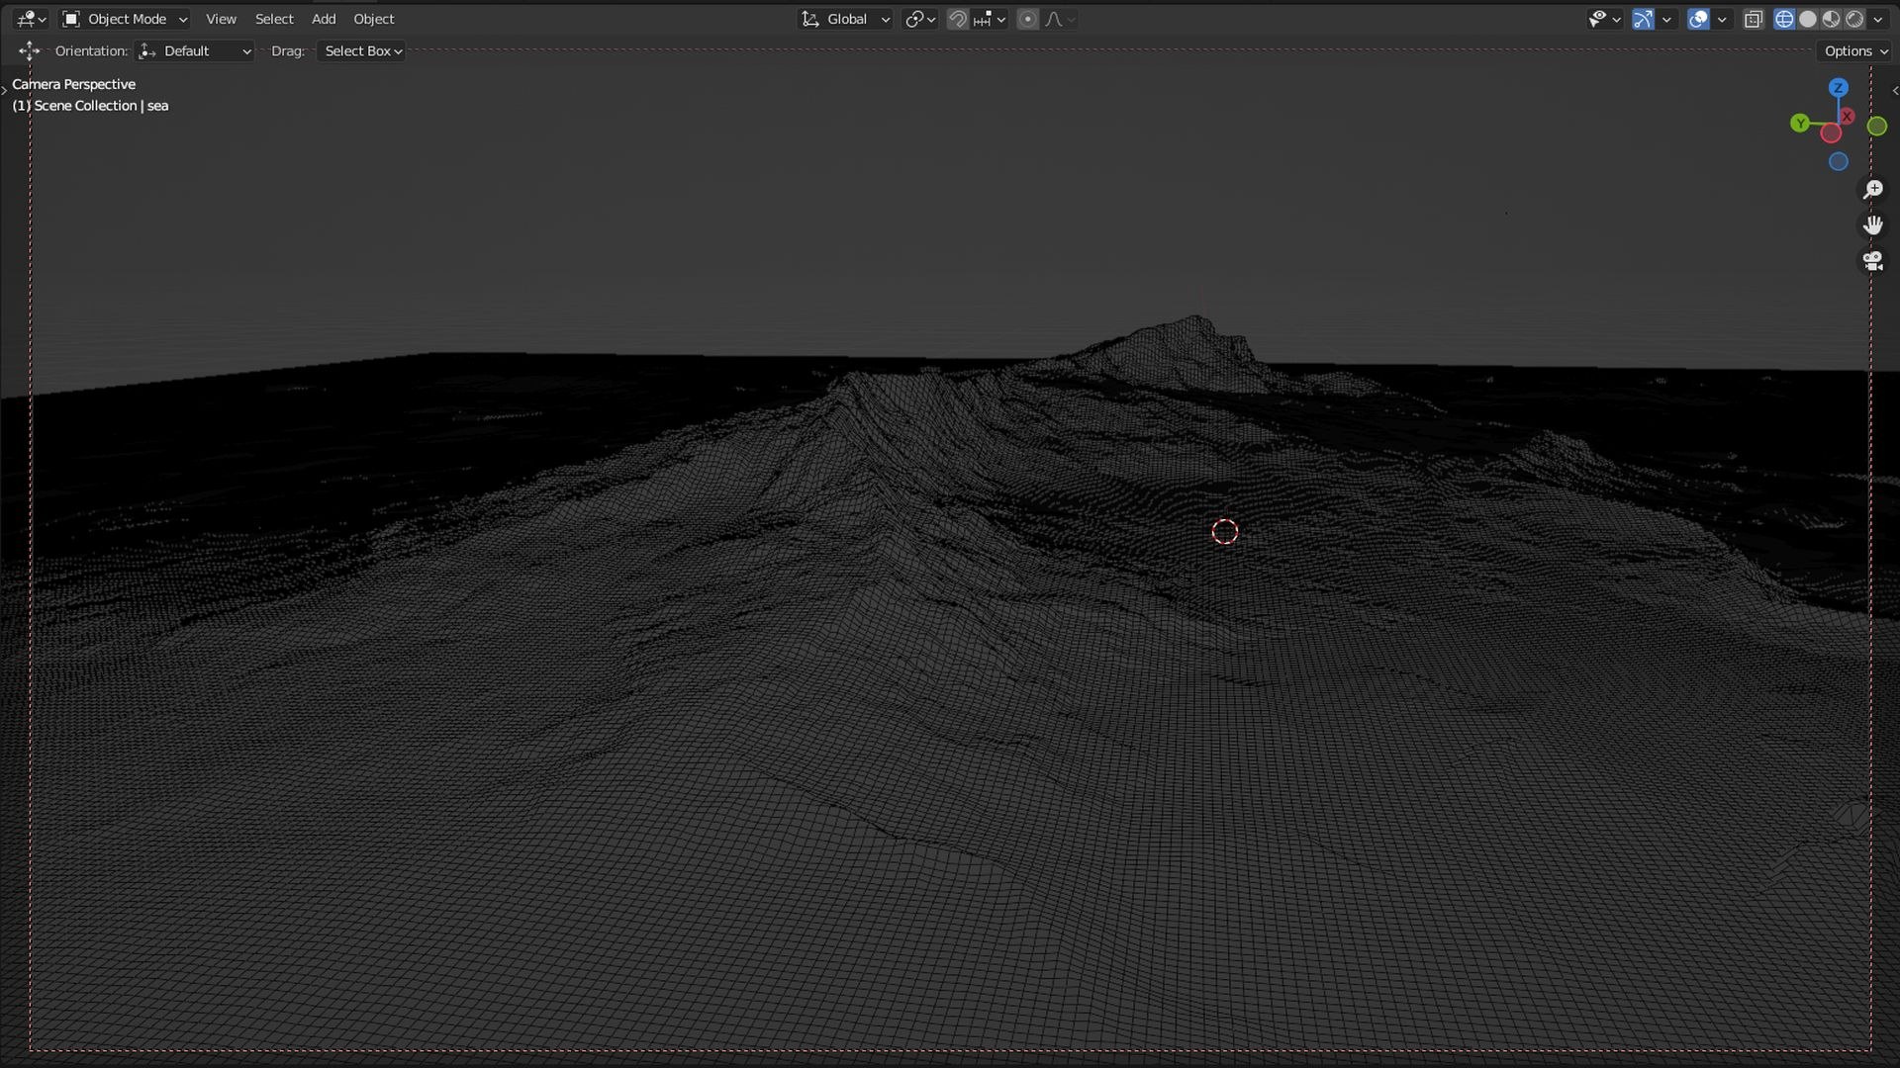This screenshot has width=1900, height=1068.
Task: Expand the Orientation Default dropdown
Action: 195,50
